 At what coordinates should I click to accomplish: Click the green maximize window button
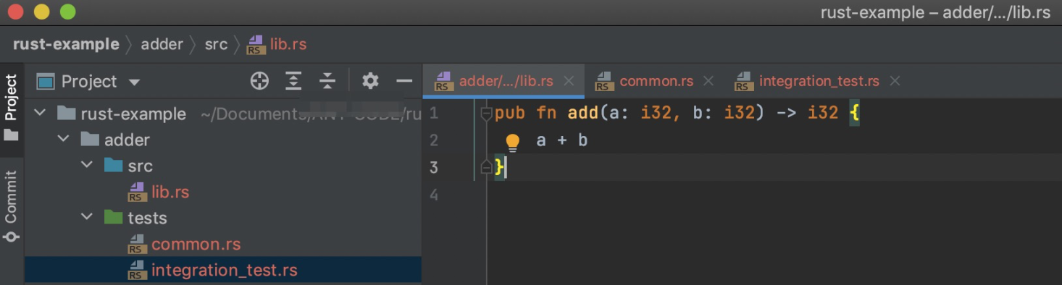click(x=67, y=12)
